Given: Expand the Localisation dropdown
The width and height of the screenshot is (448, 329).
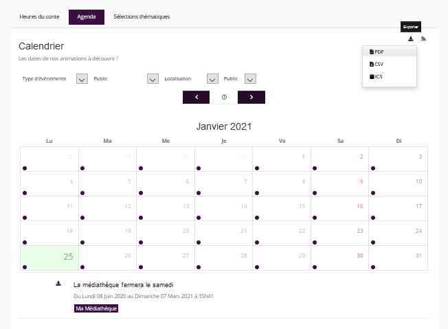Looking at the screenshot, I should [x=212, y=79].
